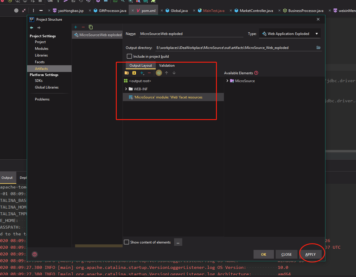Move selected element up with arrow icon
The image size is (356, 277).
click(166, 73)
